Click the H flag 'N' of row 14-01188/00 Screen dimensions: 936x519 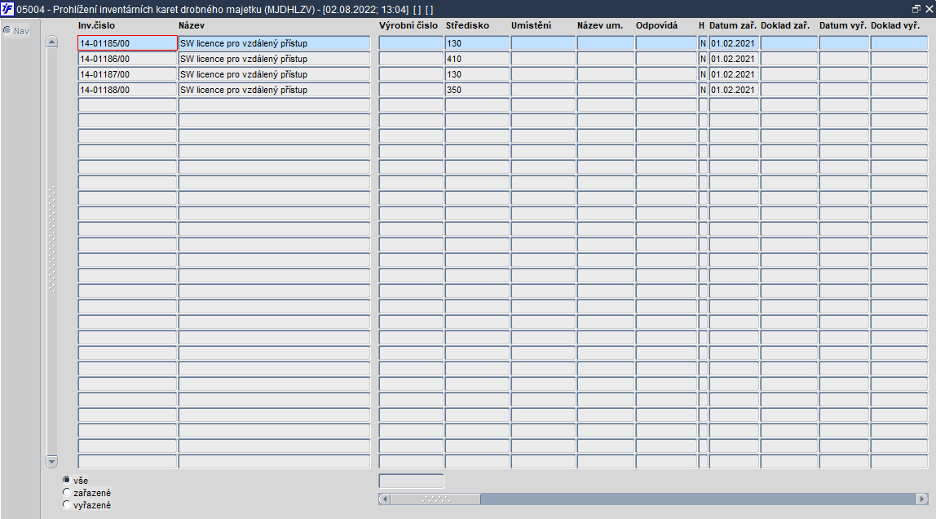(703, 90)
